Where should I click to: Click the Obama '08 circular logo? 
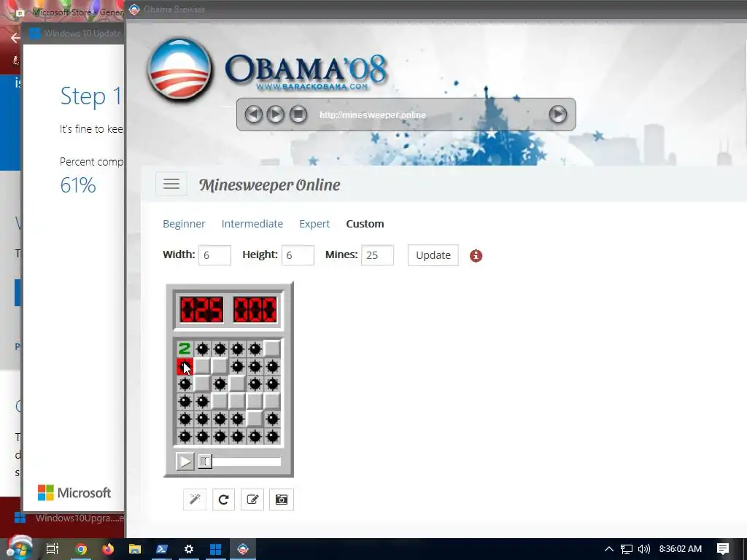click(179, 69)
